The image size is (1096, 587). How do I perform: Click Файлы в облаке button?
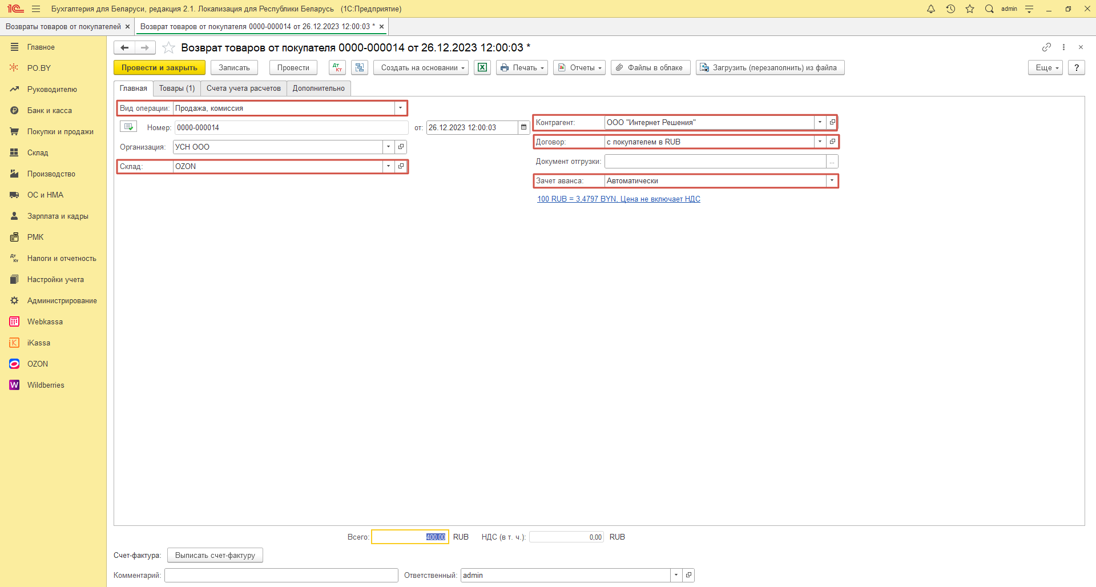tap(650, 67)
